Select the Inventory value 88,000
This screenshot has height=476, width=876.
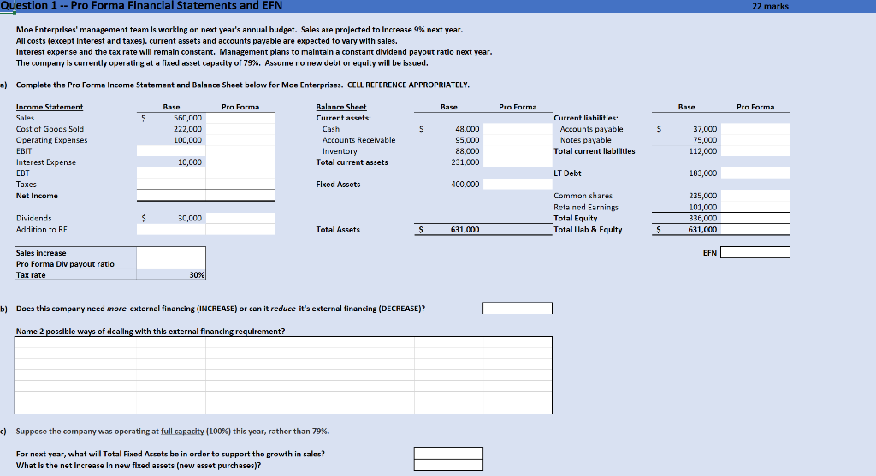coord(467,151)
